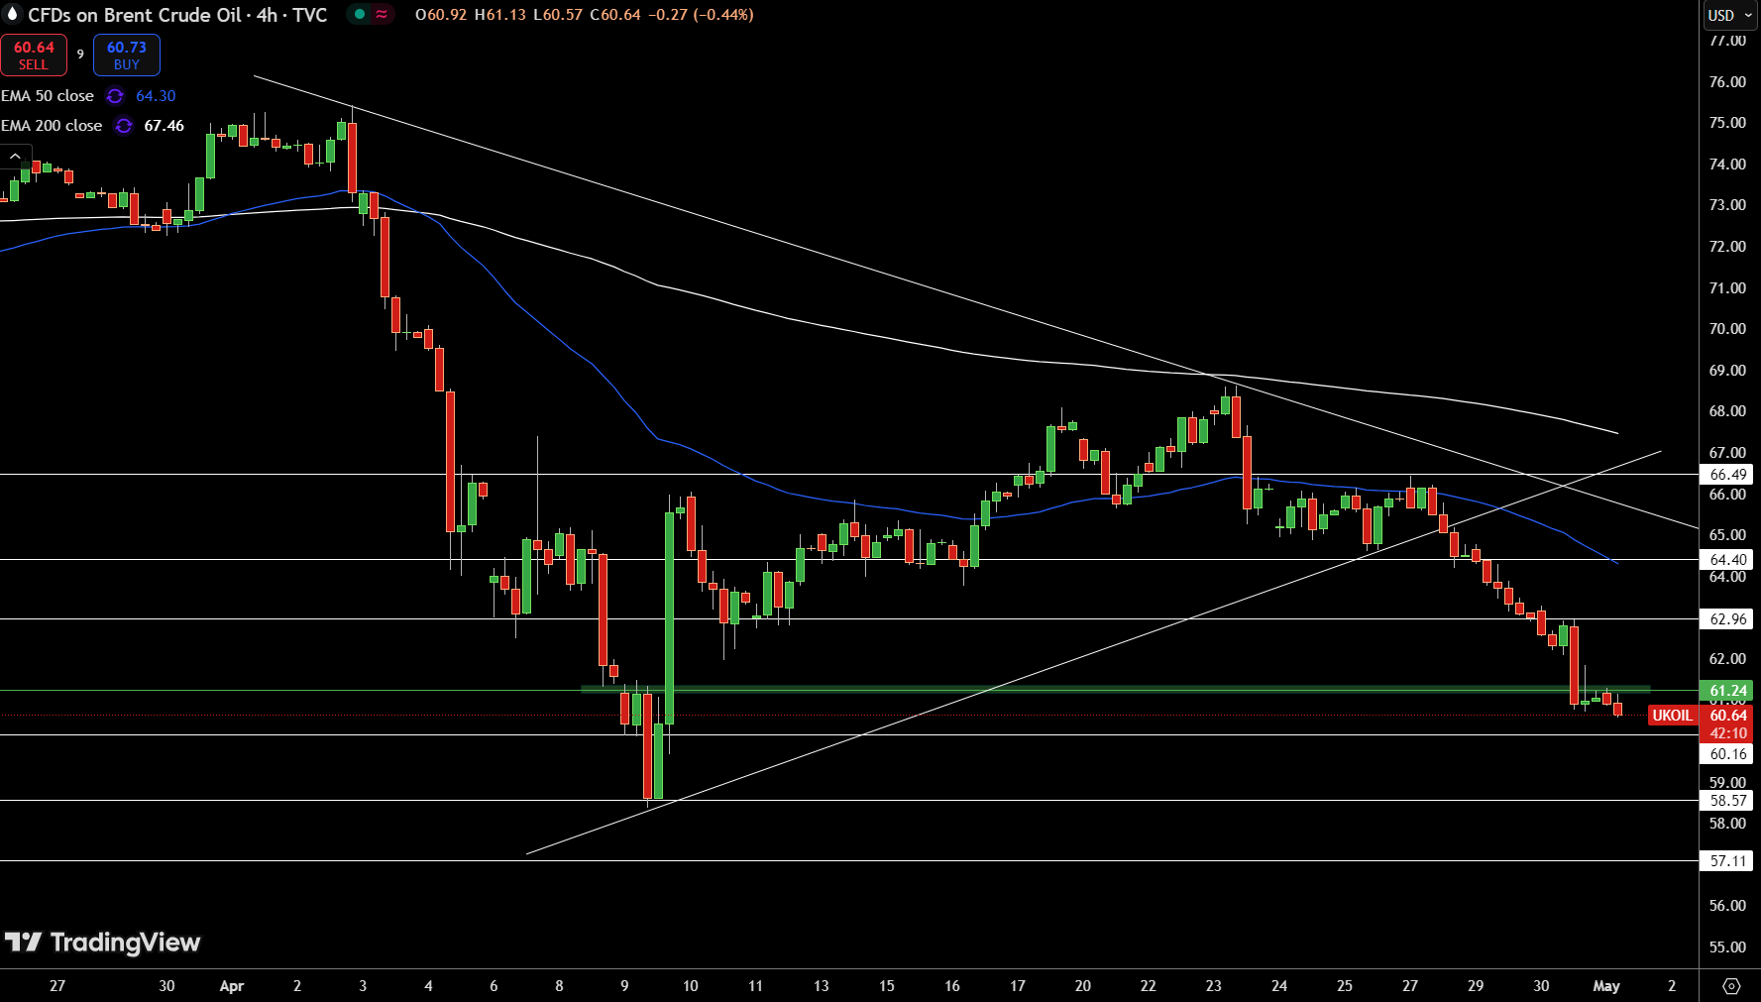1761x1002 pixels.
Task: Click the -0.27 (-0.44%) change value
Action: (701, 15)
